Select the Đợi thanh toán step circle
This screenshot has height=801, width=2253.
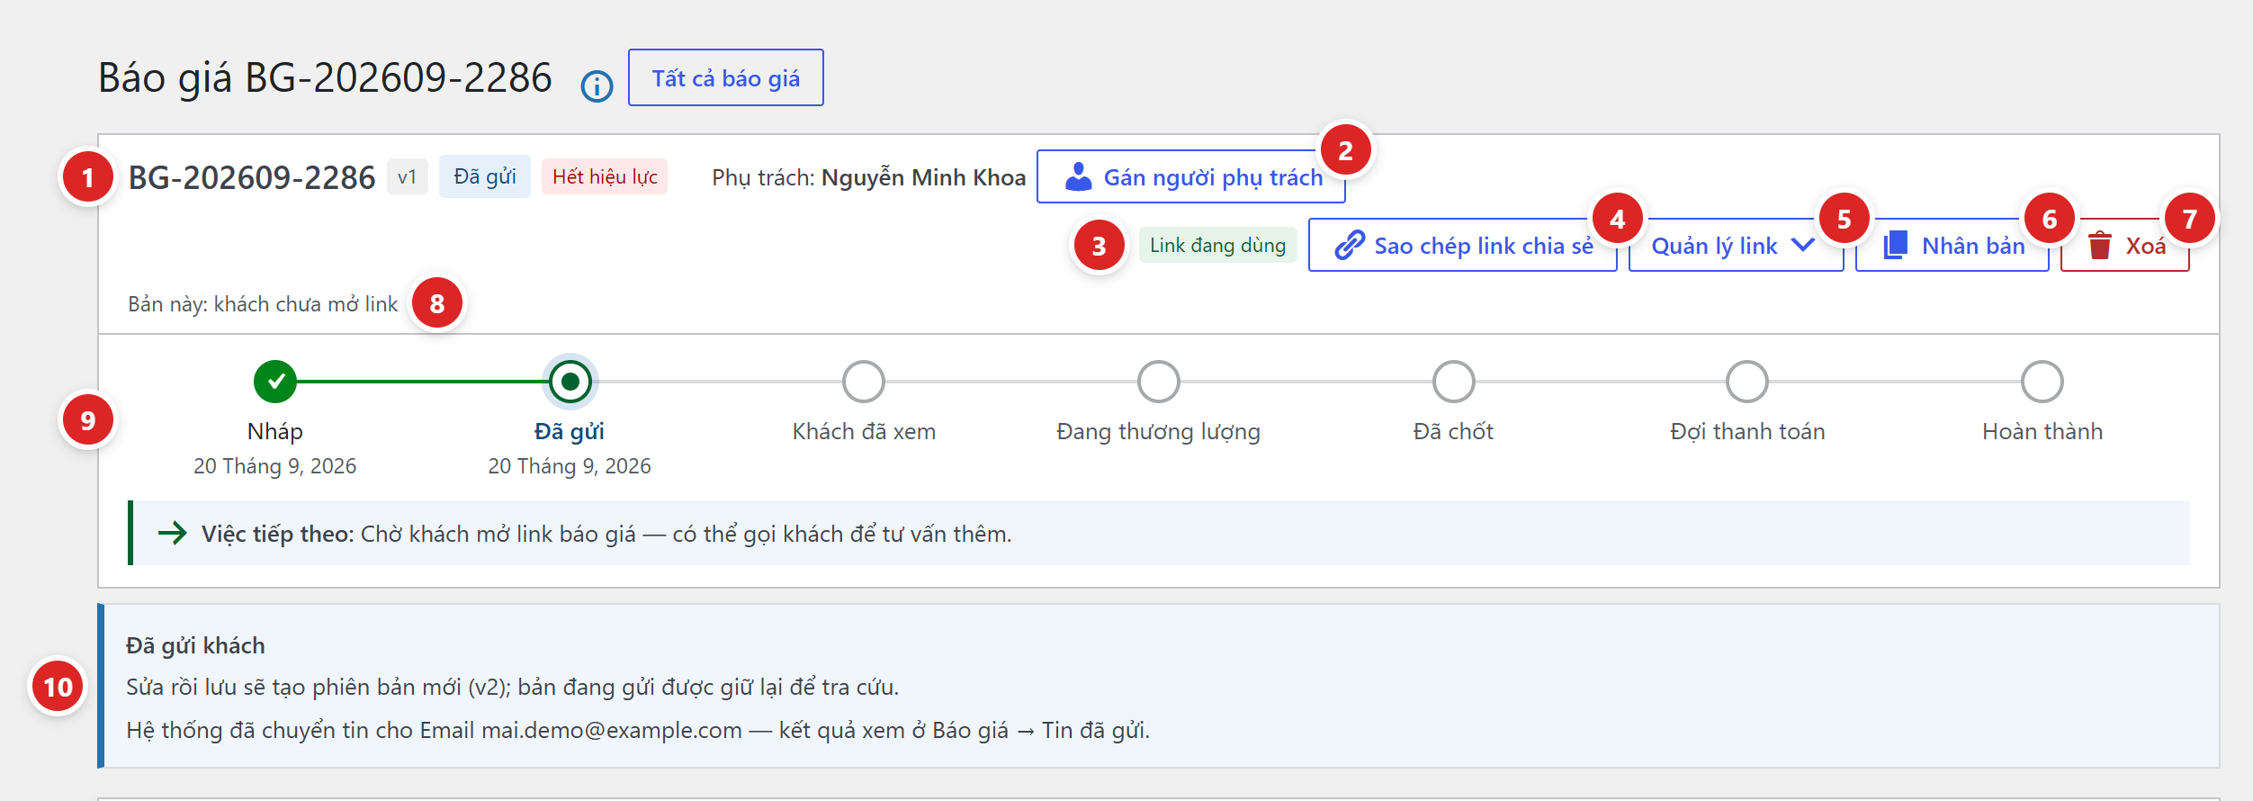(1747, 382)
